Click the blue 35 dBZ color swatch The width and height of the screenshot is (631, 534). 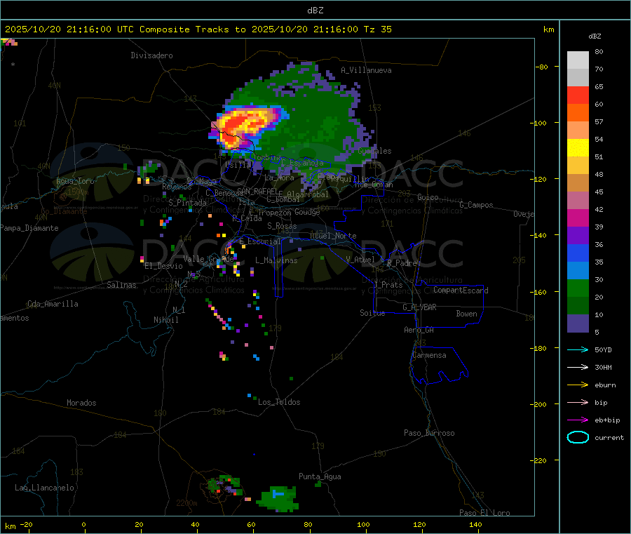tap(578, 253)
